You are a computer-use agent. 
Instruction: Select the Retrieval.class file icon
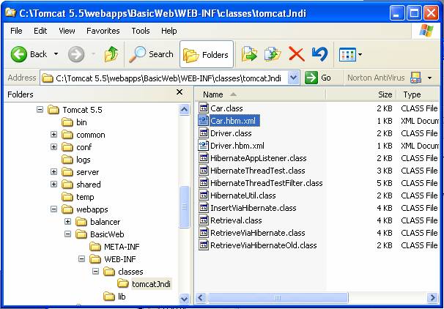204,220
